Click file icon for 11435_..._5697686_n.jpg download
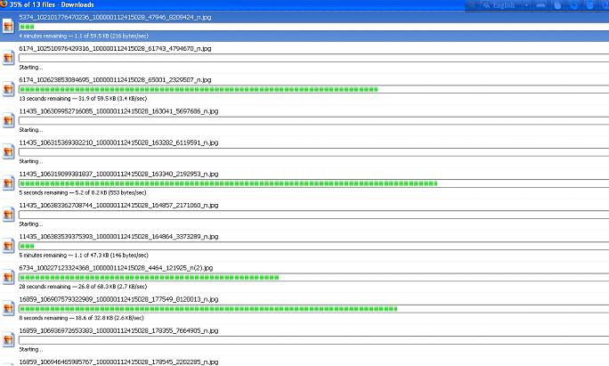Viewport: 609px width, 366px height. [x=8, y=121]
